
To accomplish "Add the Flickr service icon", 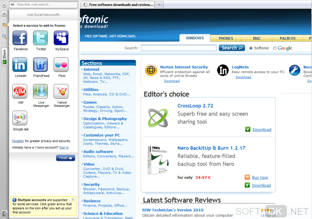I will coord(61,65).
